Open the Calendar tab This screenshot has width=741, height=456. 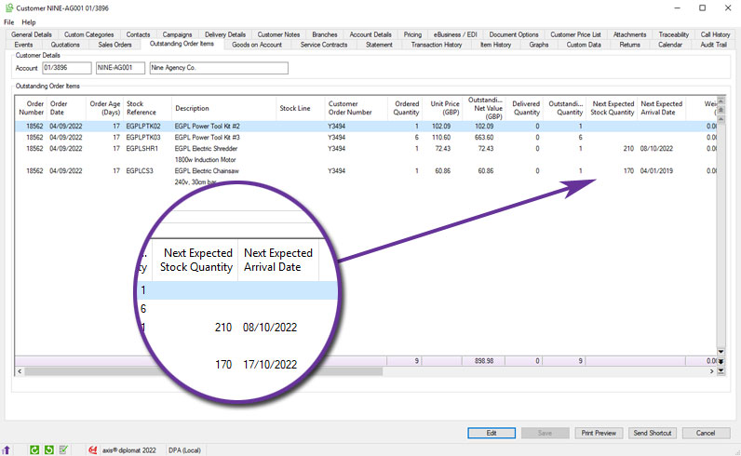click(670, 45)
